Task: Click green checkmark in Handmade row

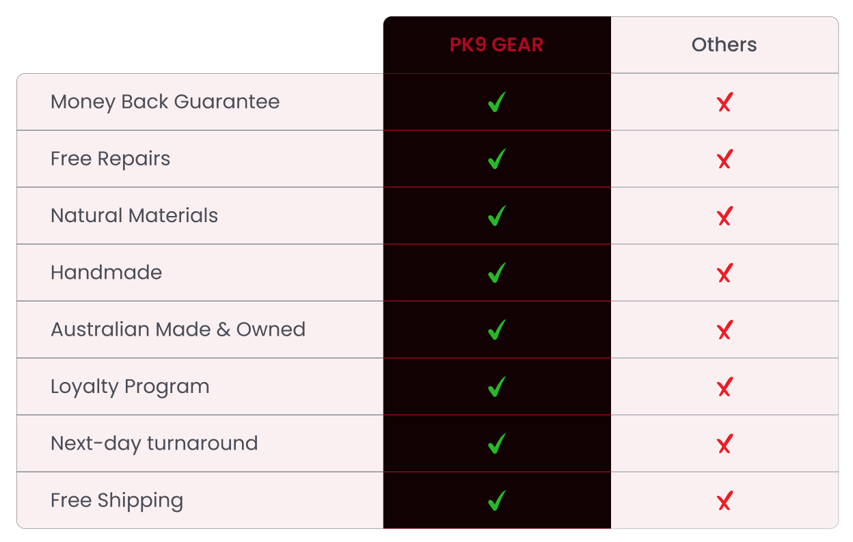Action: point(497,273)
